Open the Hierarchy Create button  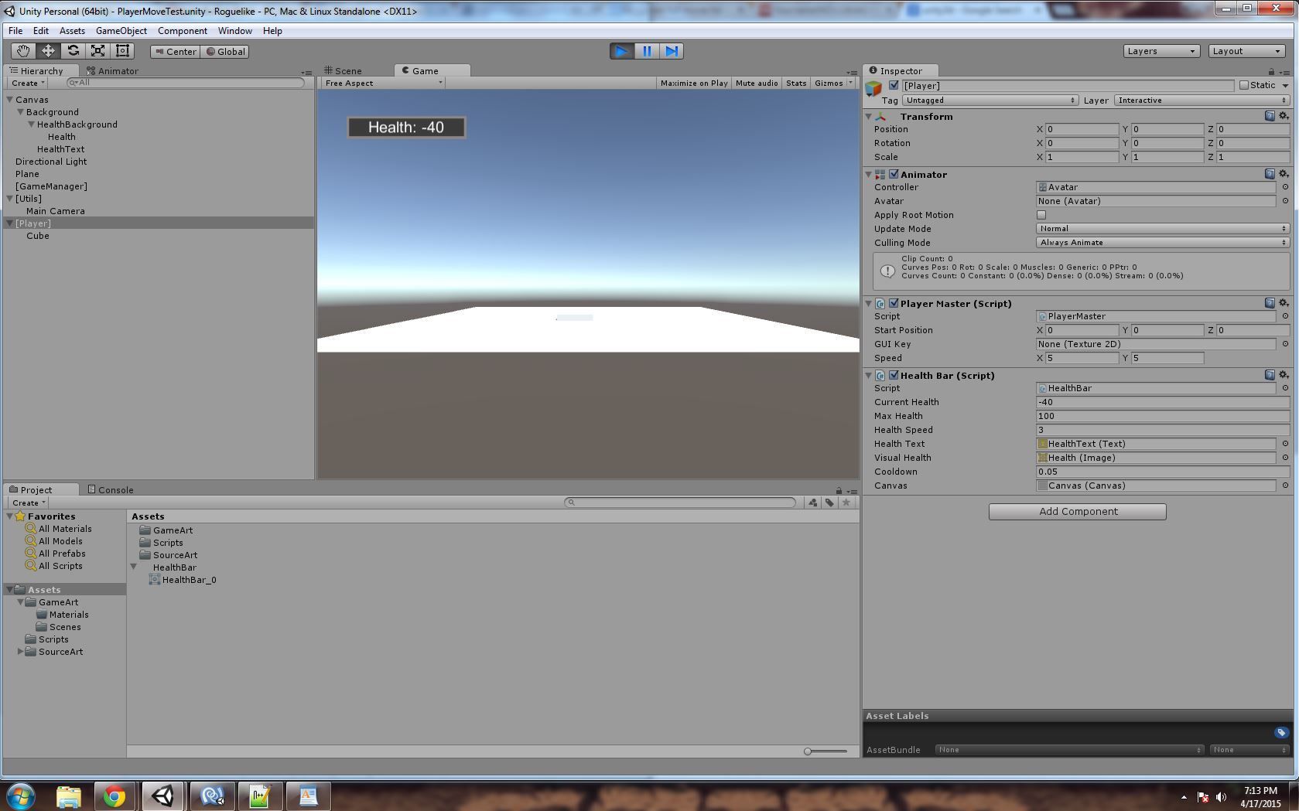point(27,83)
